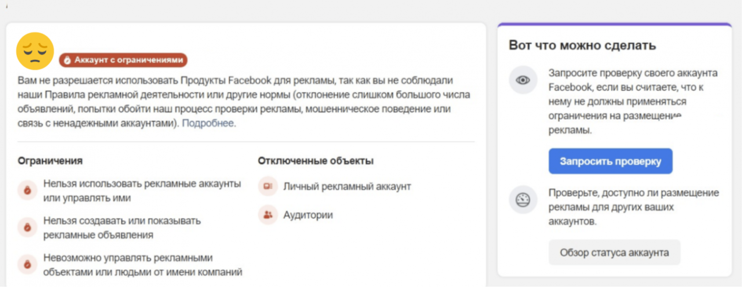
Task: Click the eye icon beside review request text
Action: tap(523, 80)
